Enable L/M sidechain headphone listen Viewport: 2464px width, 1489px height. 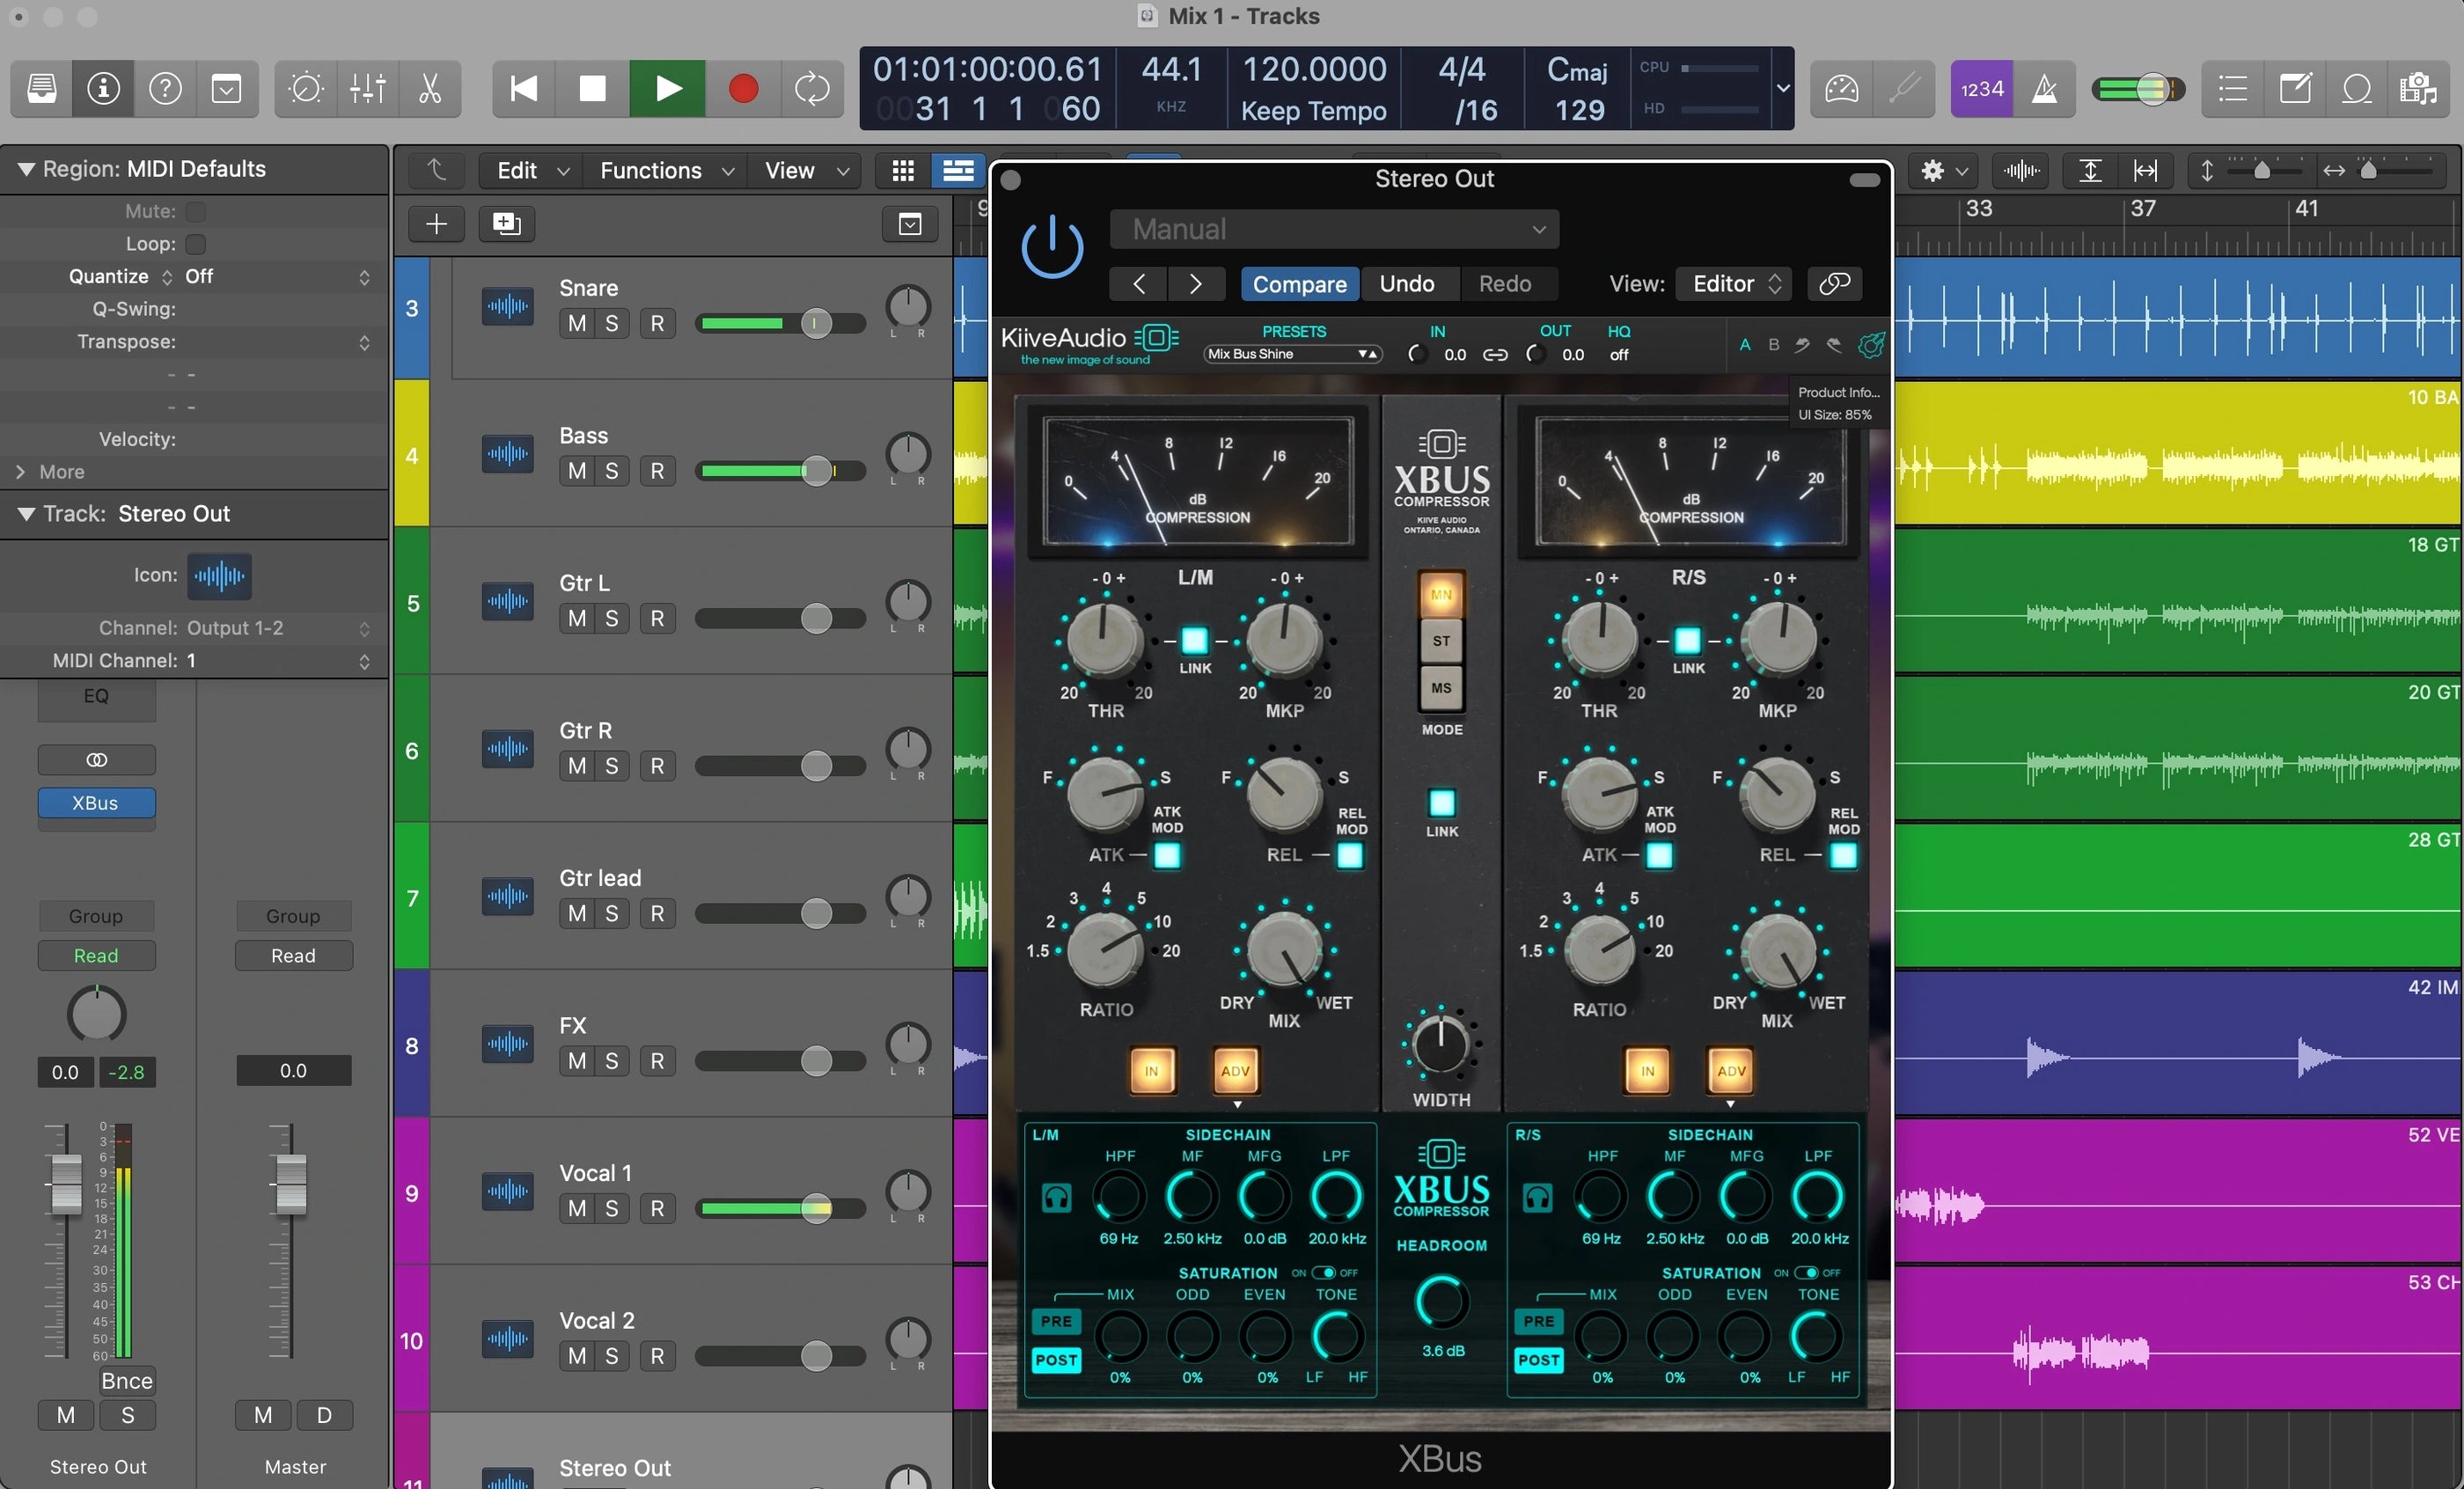coord(1056,1197)
